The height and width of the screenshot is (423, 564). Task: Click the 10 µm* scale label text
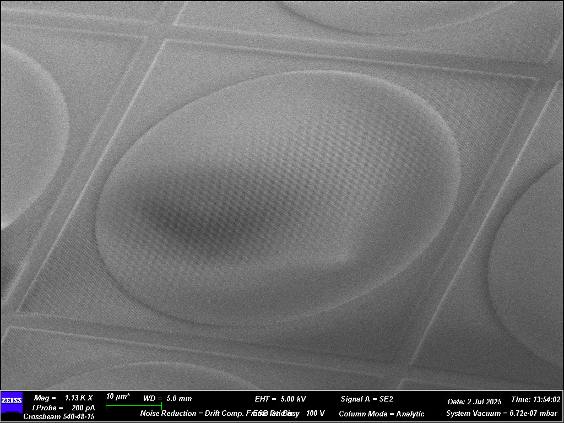point(118,397)
